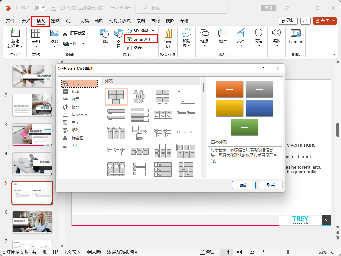Switch to Reading view in status bar
This screenshot has width=341, height=256.
[252, 252]
